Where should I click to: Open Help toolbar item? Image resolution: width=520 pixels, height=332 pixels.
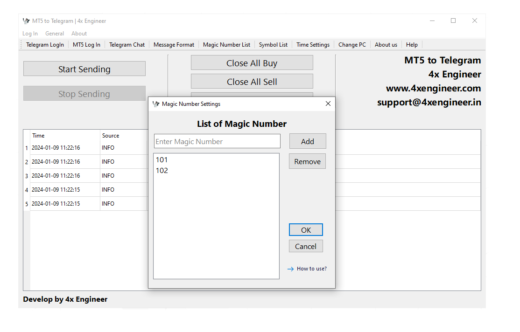click(412, 45)
